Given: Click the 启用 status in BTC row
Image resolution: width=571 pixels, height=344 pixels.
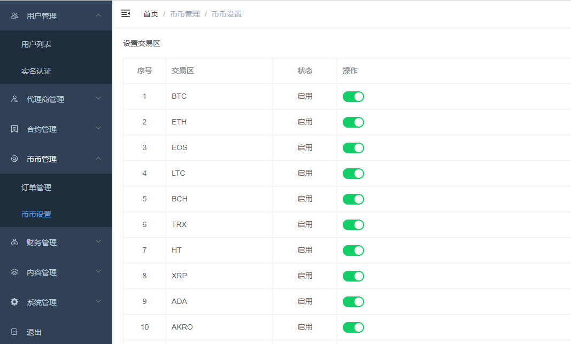Looking at the screenshot, I should [305, 96].
